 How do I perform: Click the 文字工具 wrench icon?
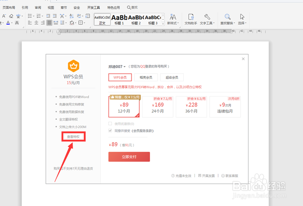point(207,17)
